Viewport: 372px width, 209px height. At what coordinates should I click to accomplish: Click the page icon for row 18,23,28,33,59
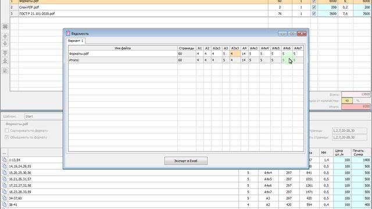4,192
